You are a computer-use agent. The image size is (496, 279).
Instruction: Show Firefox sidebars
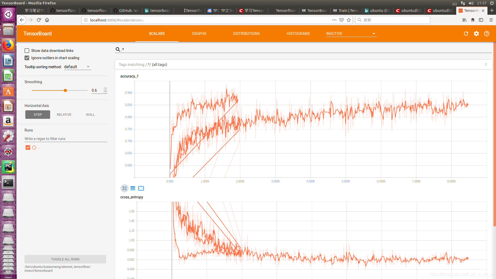click(x=481, y=20)
